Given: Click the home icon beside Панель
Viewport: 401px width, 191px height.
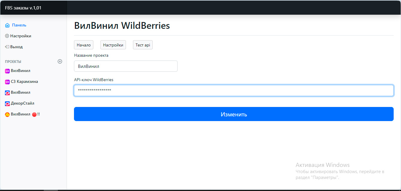Looking at the screenshot, I should point(7,25).
